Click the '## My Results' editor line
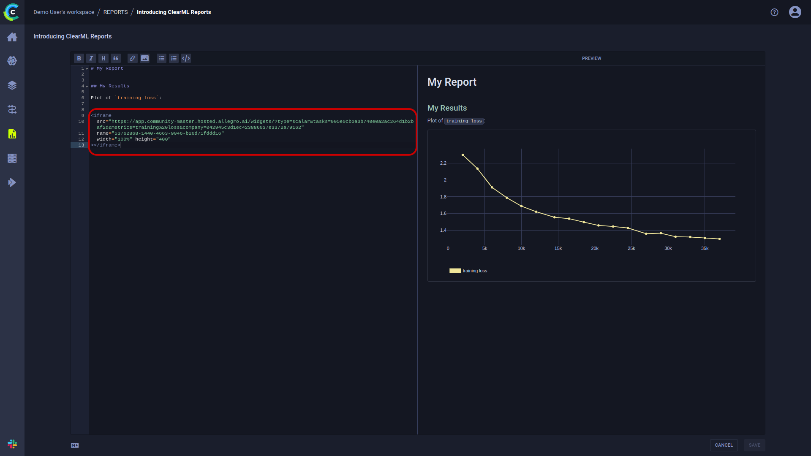The height and width of the screenshot is (456, 811). pos(110,86)
